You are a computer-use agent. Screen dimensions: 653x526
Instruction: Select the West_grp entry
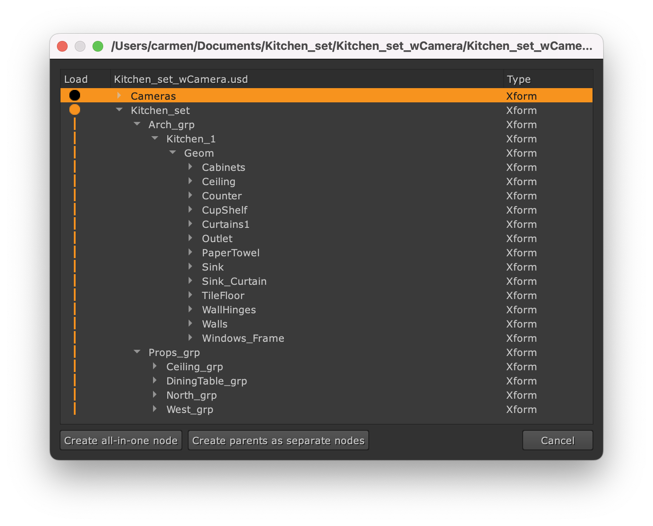pos(189,409)
